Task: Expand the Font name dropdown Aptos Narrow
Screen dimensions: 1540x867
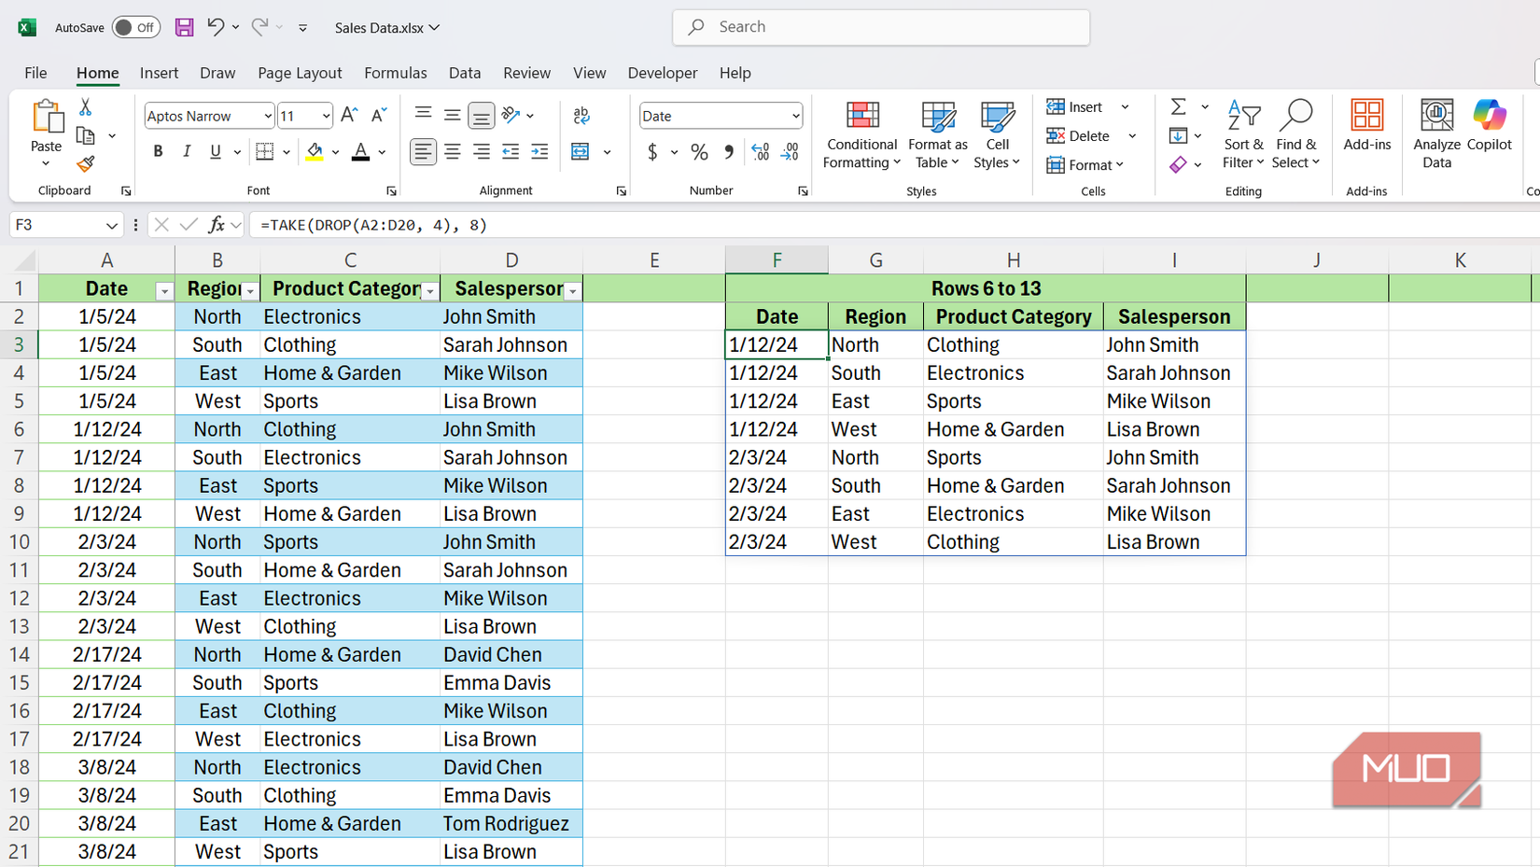Action: pos(268,116)
